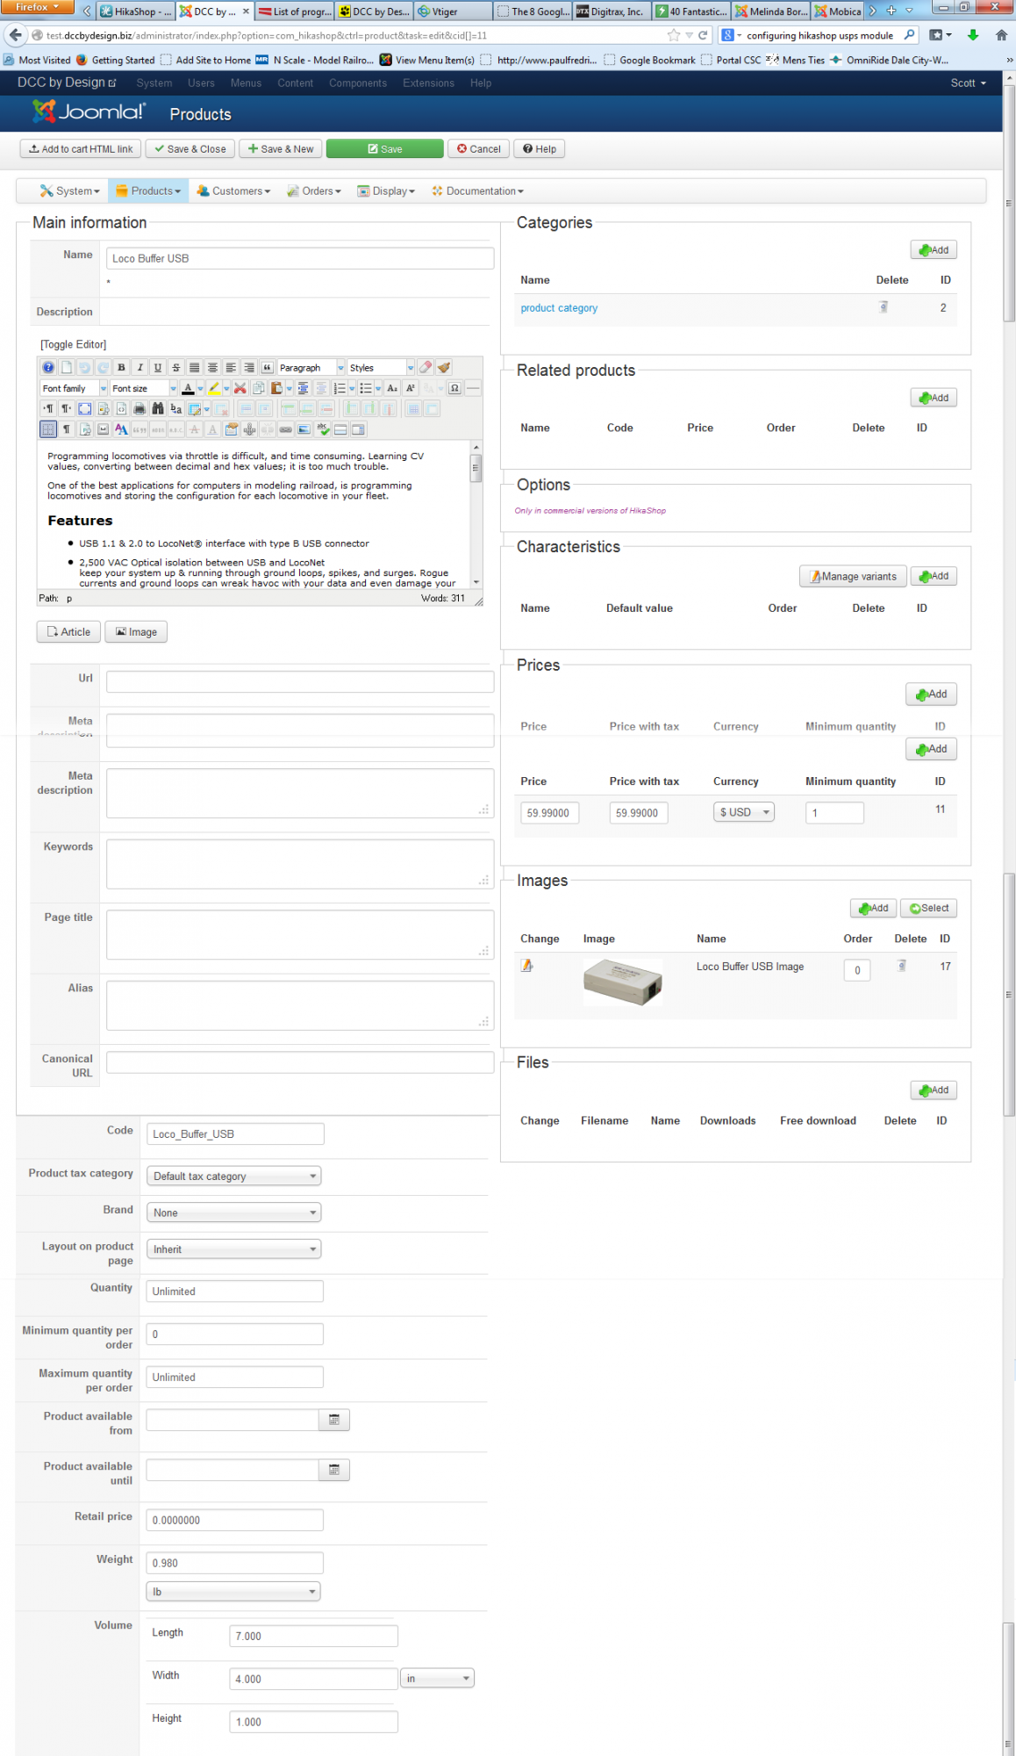
Task: Open the Joomla Extensions menu
Action: [428, 83]
